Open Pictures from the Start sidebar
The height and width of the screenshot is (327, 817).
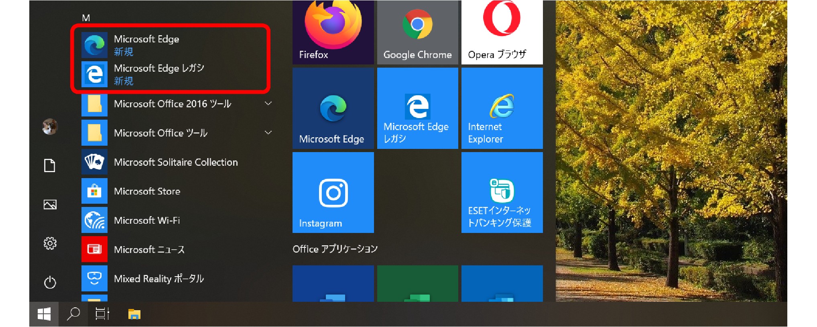point(50,205)
